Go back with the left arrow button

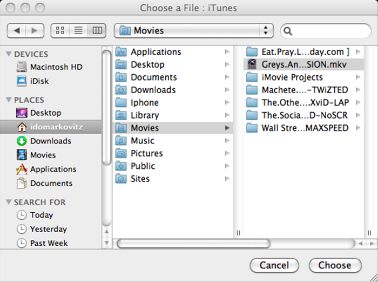16,30
